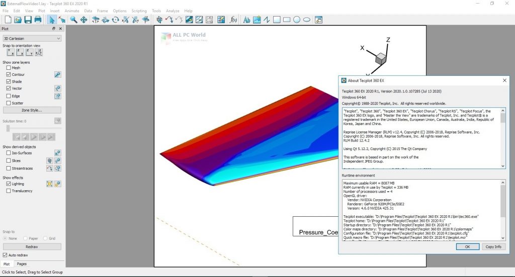Select the Translate move tool
The width and height of the screenshot is (515, 277).
tap(84, 20)
